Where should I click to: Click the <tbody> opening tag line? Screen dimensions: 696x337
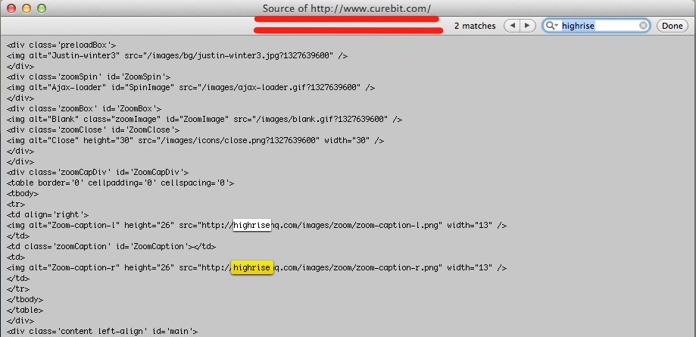pos(23,194)
